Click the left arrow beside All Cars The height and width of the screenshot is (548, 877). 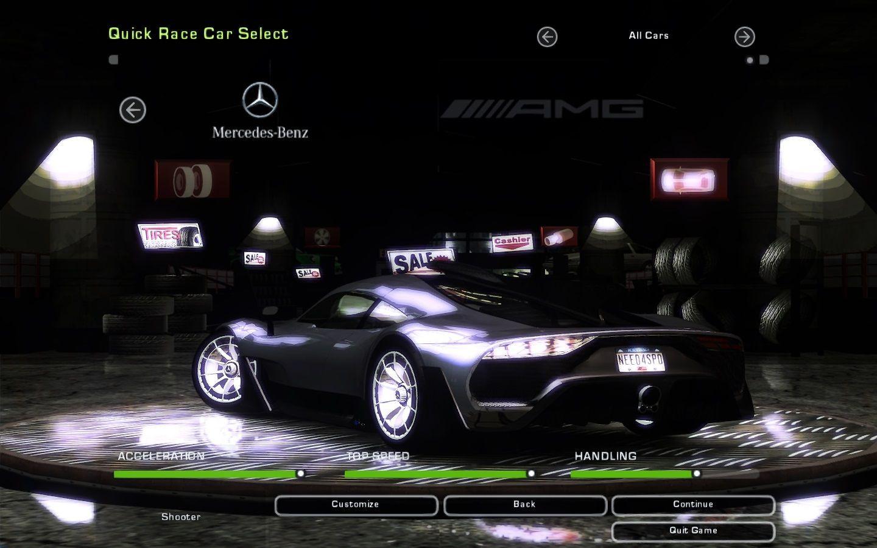pos(547,37)
